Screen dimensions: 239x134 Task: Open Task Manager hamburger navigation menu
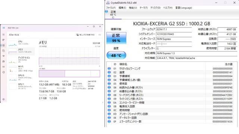point(3,35)
